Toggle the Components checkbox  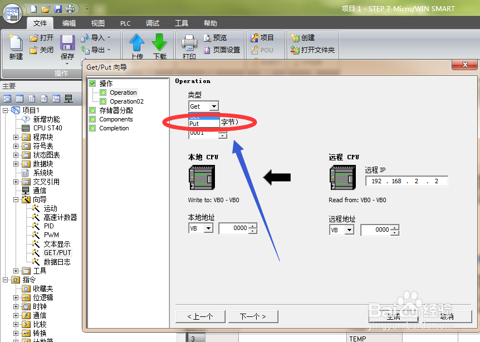coord(92,119)
